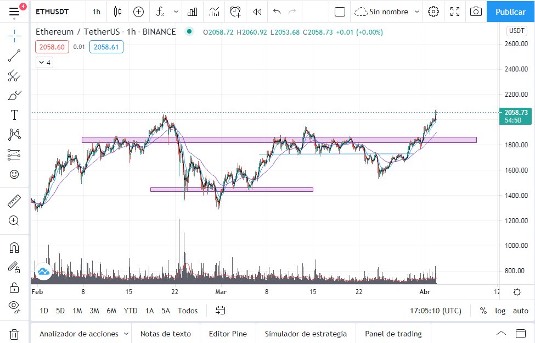
Task: Select the crosshair cursor tool
Action: coord(14,36)
